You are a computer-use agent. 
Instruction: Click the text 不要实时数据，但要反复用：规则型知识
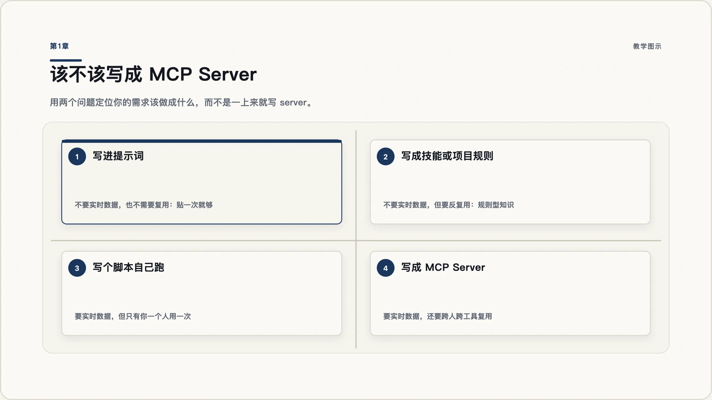pyautogui.click(x=449, y=205)
